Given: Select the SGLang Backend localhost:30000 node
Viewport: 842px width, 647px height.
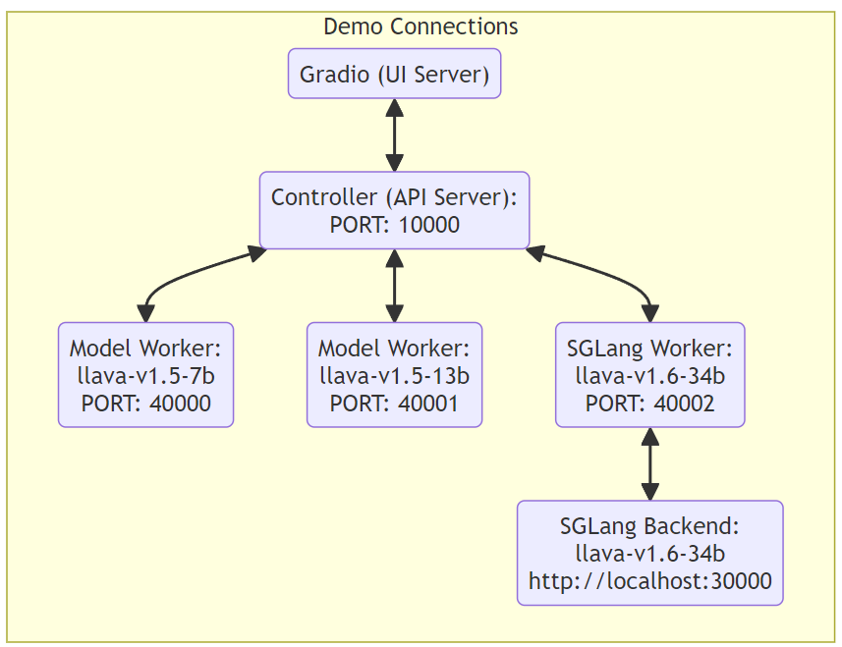Looking at the screenshot, I should pyautogui.click(x=649, y=553).
